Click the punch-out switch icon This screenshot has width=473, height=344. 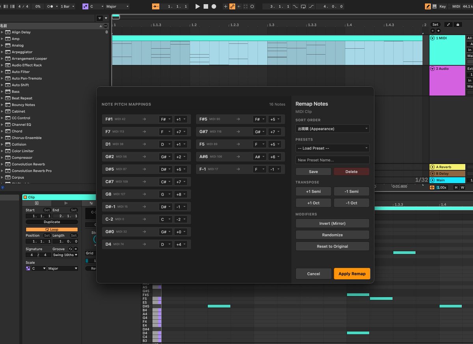coord(311,6)
